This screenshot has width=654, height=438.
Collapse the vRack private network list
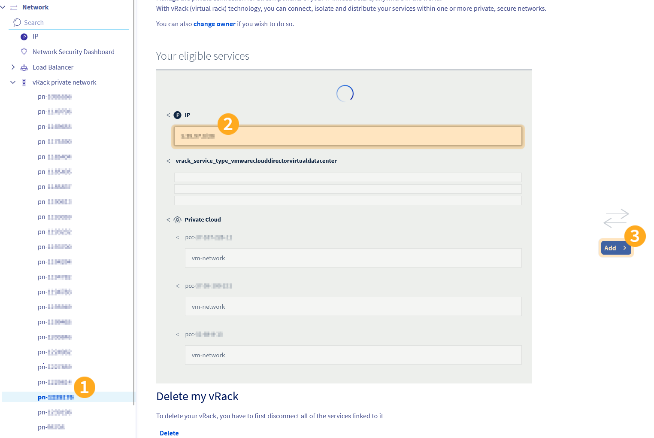coord(13,82)
